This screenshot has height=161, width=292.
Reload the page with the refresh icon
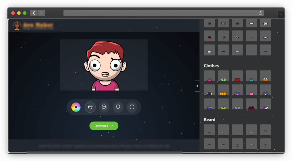coord(260,13)
